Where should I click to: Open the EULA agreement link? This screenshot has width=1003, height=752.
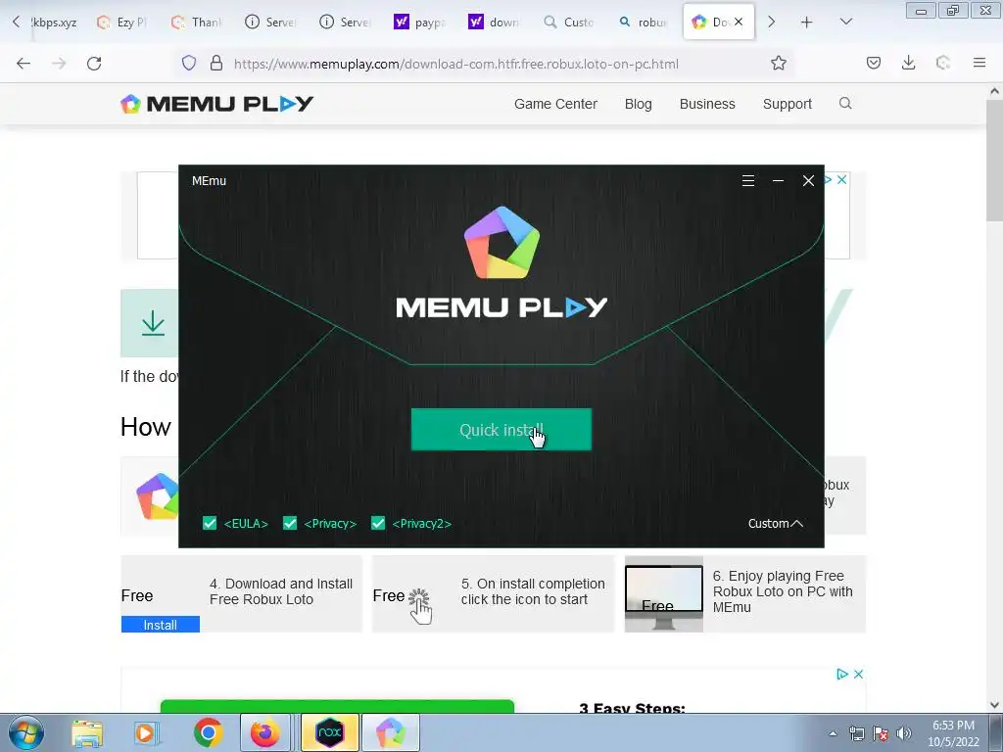pos(246,524)
